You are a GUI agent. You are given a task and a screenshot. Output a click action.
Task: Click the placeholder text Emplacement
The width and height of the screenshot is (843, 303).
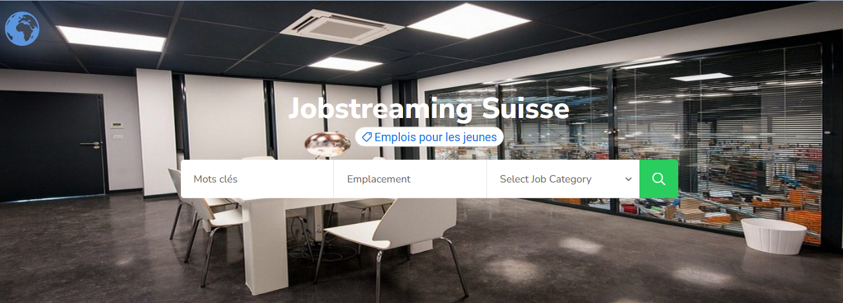(379, 179)
